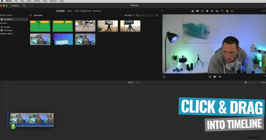This screenshot has height=140, width=266.
Task: Click the voiceover microphone icon
Action: 164,77
